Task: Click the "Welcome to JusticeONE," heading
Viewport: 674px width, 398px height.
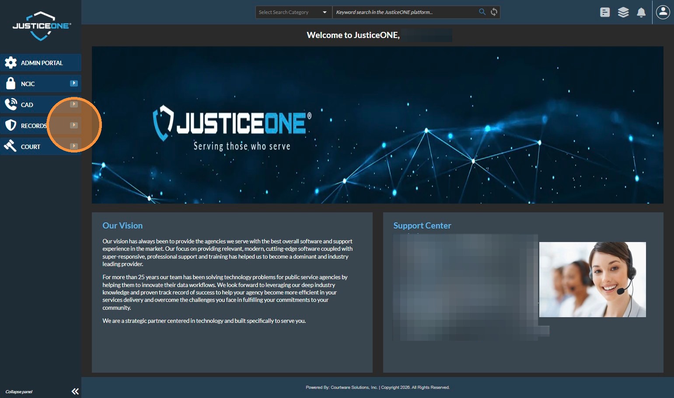Action: (x=353, y=35)
